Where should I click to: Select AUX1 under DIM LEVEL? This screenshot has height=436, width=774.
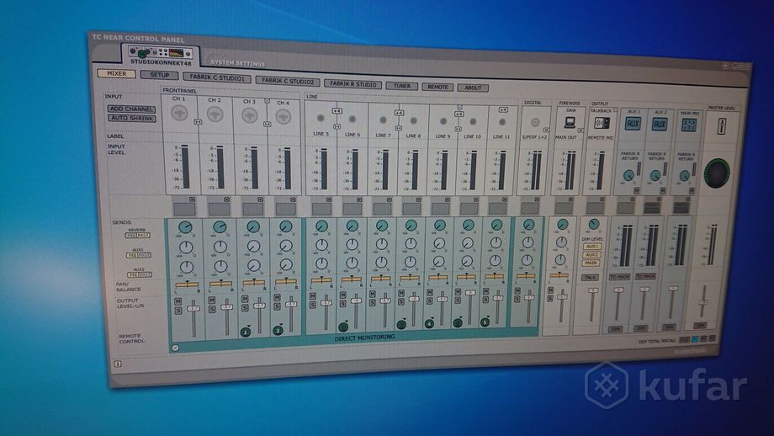[591, 246]
